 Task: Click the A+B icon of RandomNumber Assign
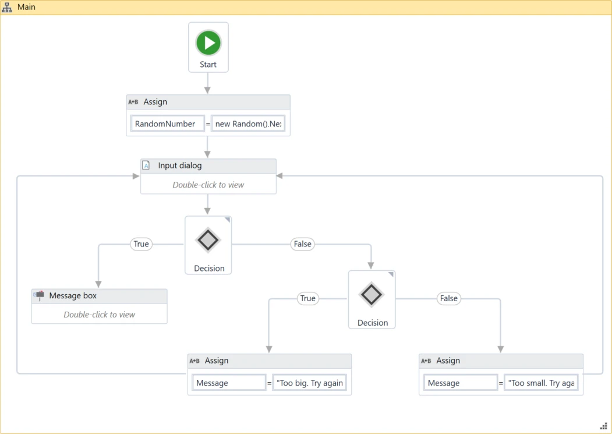(133, 102)
